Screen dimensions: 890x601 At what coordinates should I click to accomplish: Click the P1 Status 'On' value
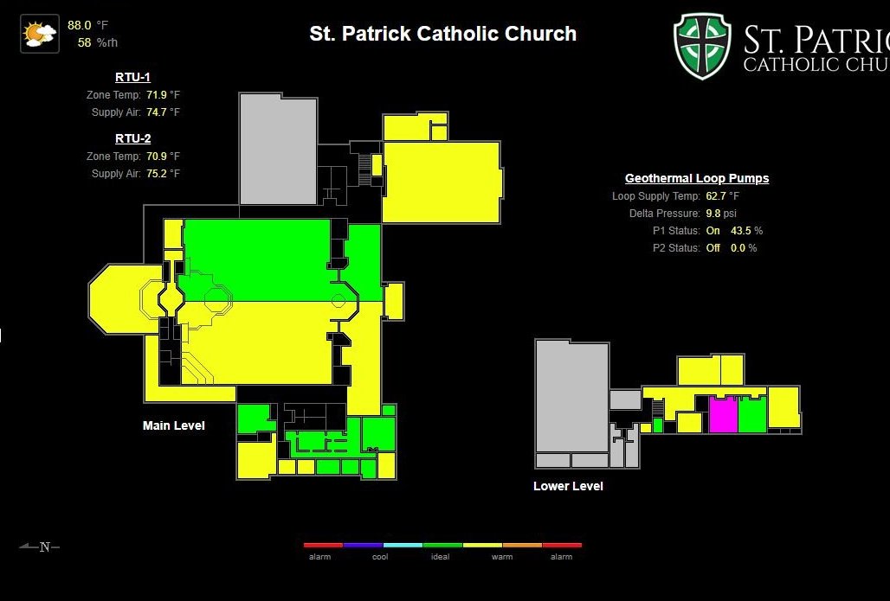(x=713, y=231)
